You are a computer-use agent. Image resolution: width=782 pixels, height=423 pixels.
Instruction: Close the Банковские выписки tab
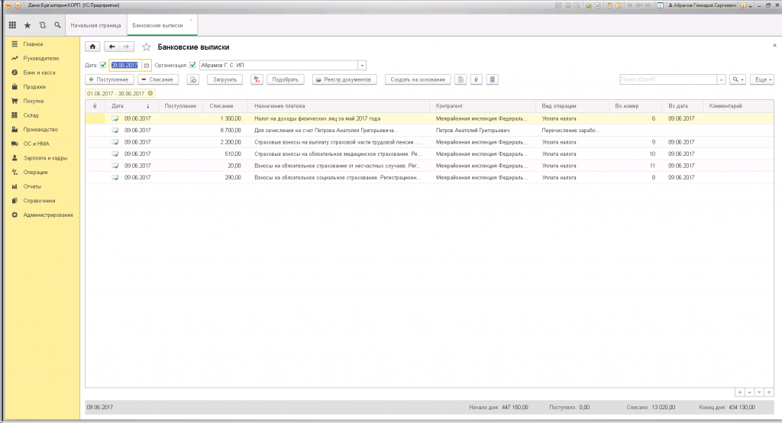[x=191, y=21]
